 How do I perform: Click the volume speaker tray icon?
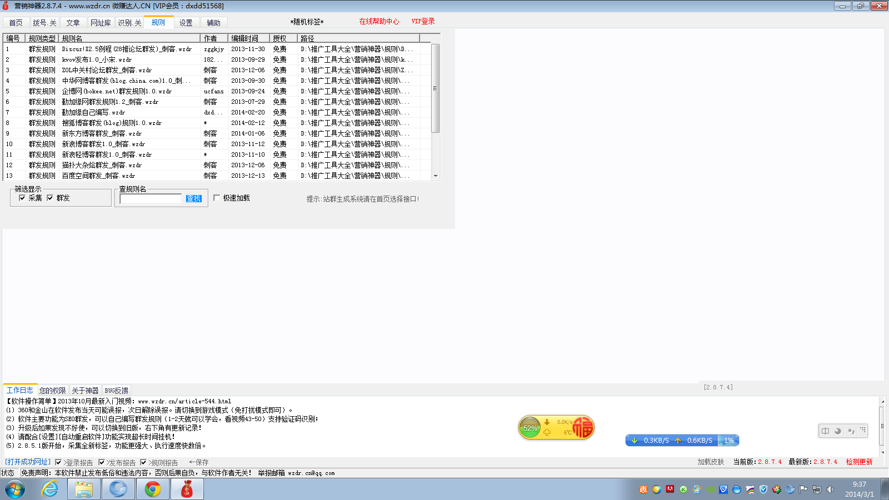coord(830,489)
